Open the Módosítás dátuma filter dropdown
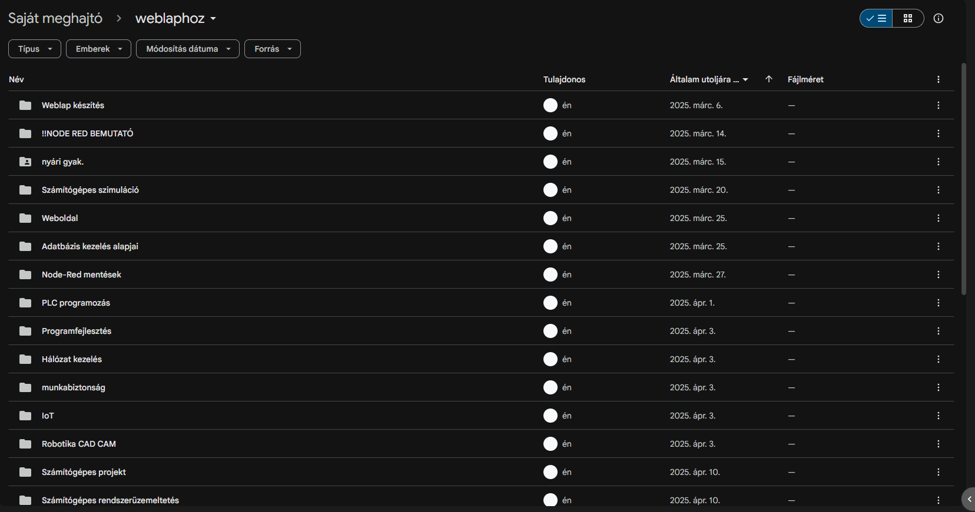Image resolution: width=975 pixels, height=512 pixels. pyautogui.click(x=188, y=49)
